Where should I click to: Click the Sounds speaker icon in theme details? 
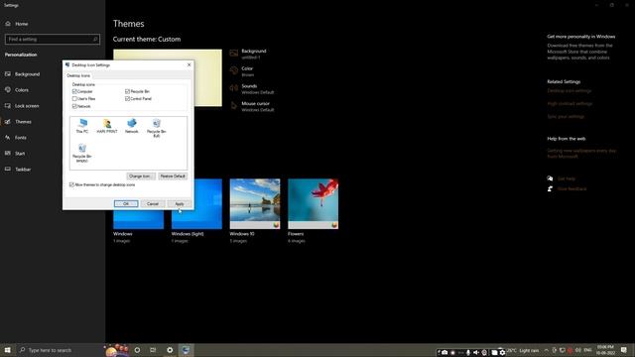(234, 88)
